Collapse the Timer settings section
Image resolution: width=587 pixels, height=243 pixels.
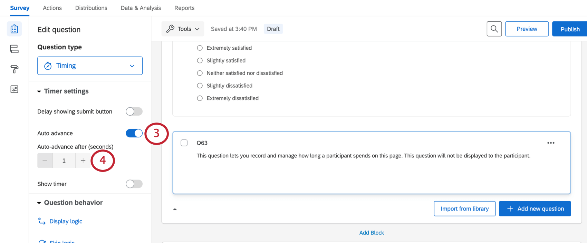click(x=39, y=91)
